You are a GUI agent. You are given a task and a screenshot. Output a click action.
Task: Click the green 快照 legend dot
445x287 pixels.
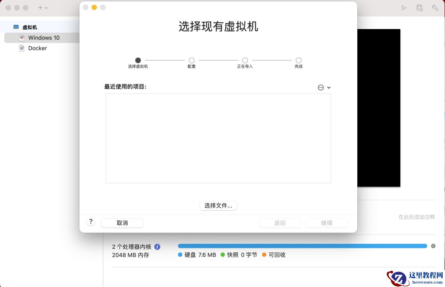222,255
